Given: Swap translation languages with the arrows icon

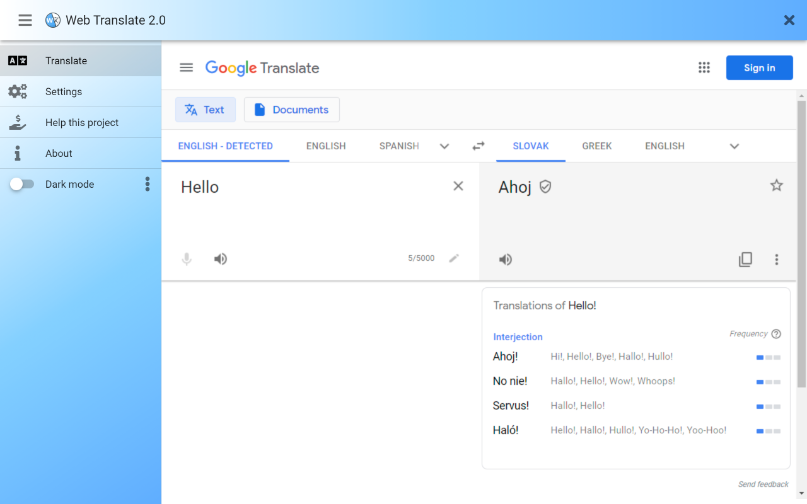Looking at the screenshot, I should (478, 146).
